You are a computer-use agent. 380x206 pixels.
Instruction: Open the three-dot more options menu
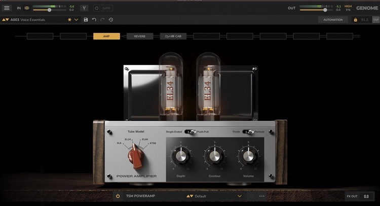click(x=262, y=196)
